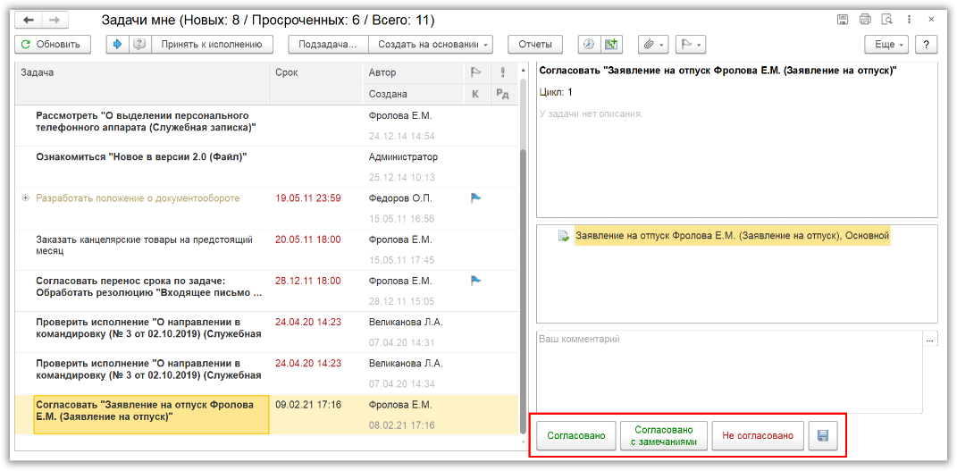The image size is (957, 471).
Task: Open the 'Отчеты' reports menu
Action: click(x=535, y=44)
